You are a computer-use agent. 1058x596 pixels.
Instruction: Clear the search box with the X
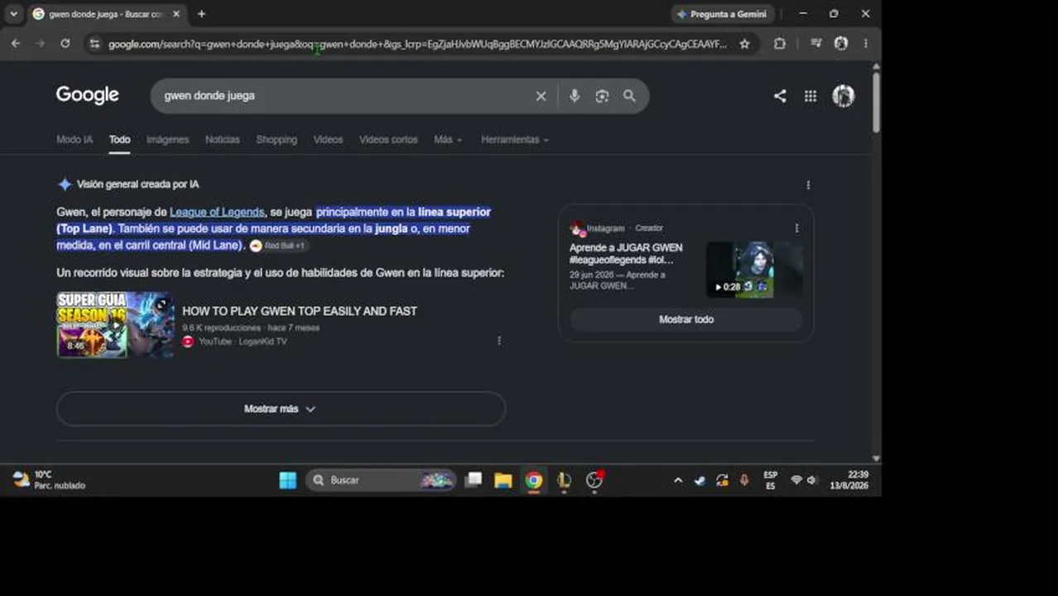click(541, 96)
